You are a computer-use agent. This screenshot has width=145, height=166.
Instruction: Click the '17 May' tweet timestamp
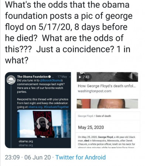(62, 77)
